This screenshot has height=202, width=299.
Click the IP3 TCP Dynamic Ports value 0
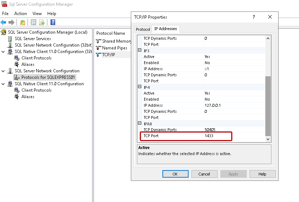point(206,75)
